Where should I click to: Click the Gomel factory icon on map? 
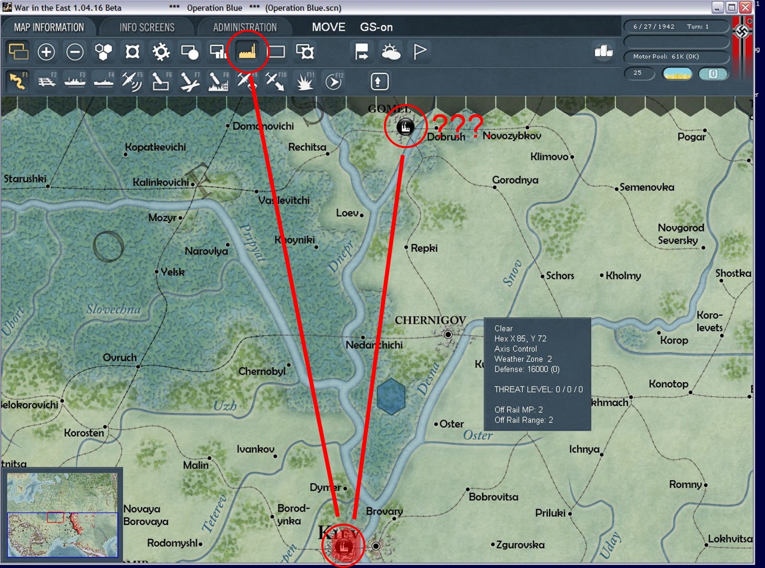pos(405,127)
